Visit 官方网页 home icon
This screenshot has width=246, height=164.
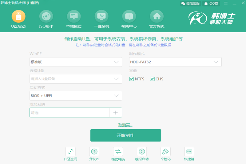click(x=157, y=16)
